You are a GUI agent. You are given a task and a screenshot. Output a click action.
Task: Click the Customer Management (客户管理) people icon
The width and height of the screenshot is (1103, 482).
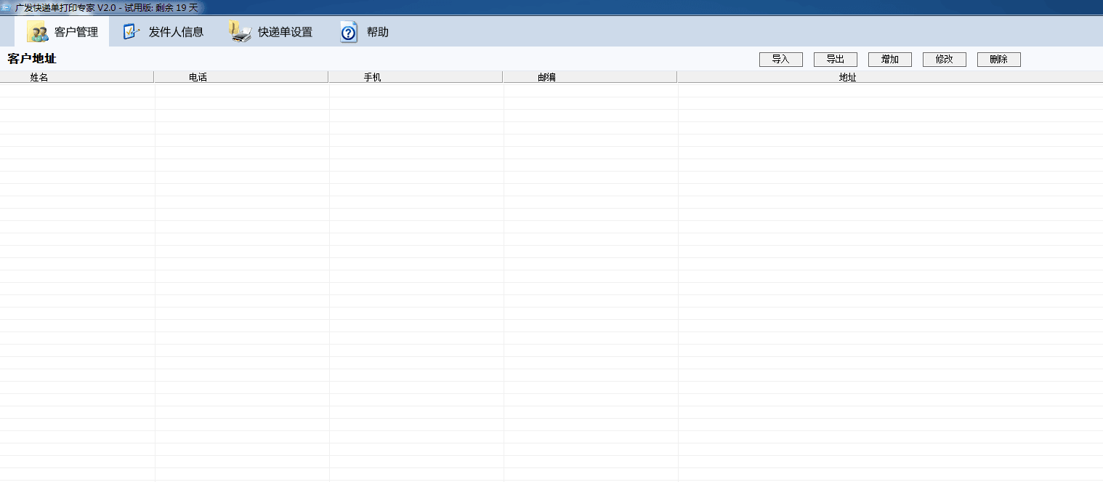[x=38, y=32]
